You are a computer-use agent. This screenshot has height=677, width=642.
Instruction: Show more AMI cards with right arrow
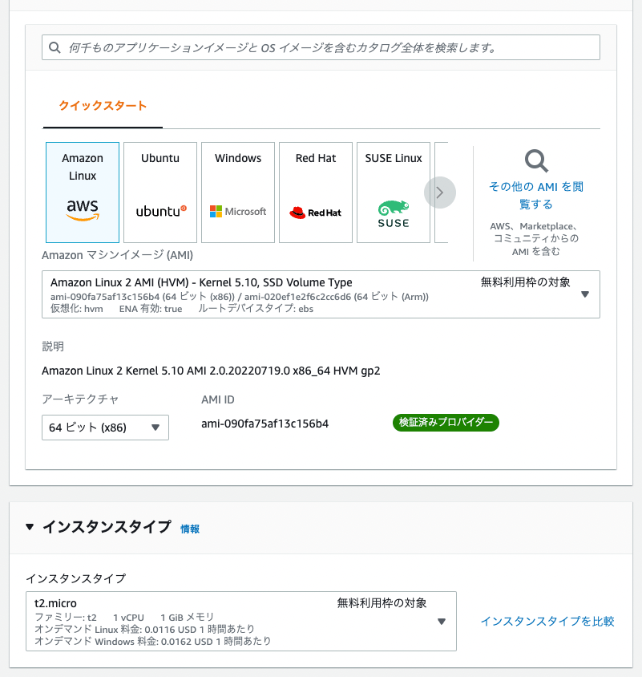tap(440, 193)
